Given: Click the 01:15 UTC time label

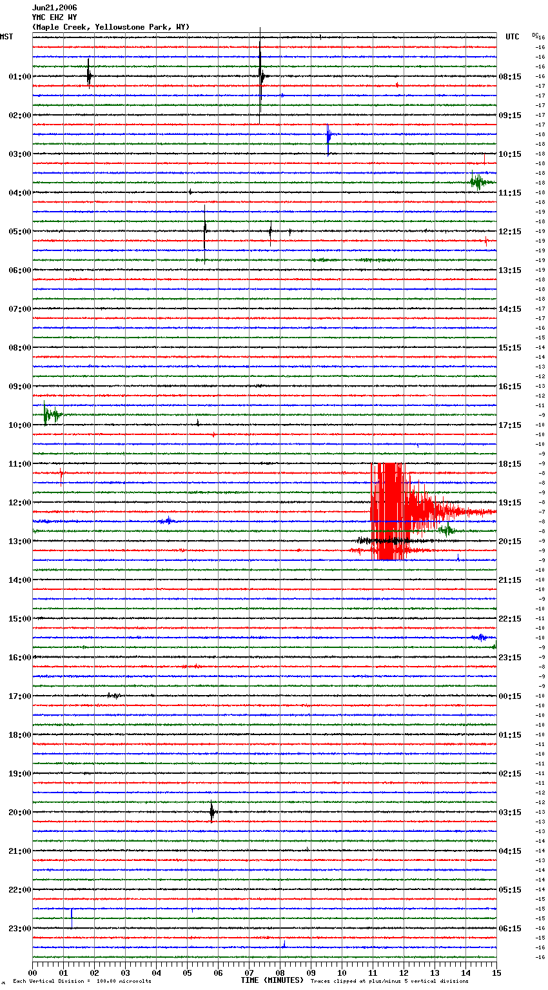Looking at the screenshot, I should (510, 735).
